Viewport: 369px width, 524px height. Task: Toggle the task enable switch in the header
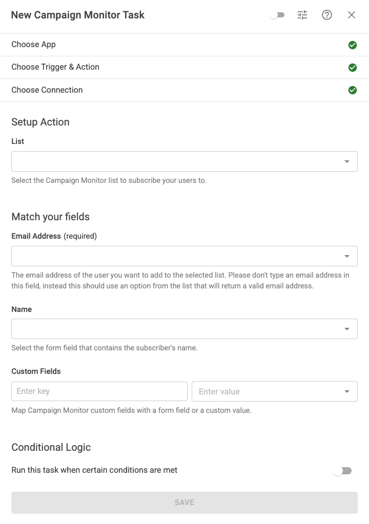click(x=277, y=15)
